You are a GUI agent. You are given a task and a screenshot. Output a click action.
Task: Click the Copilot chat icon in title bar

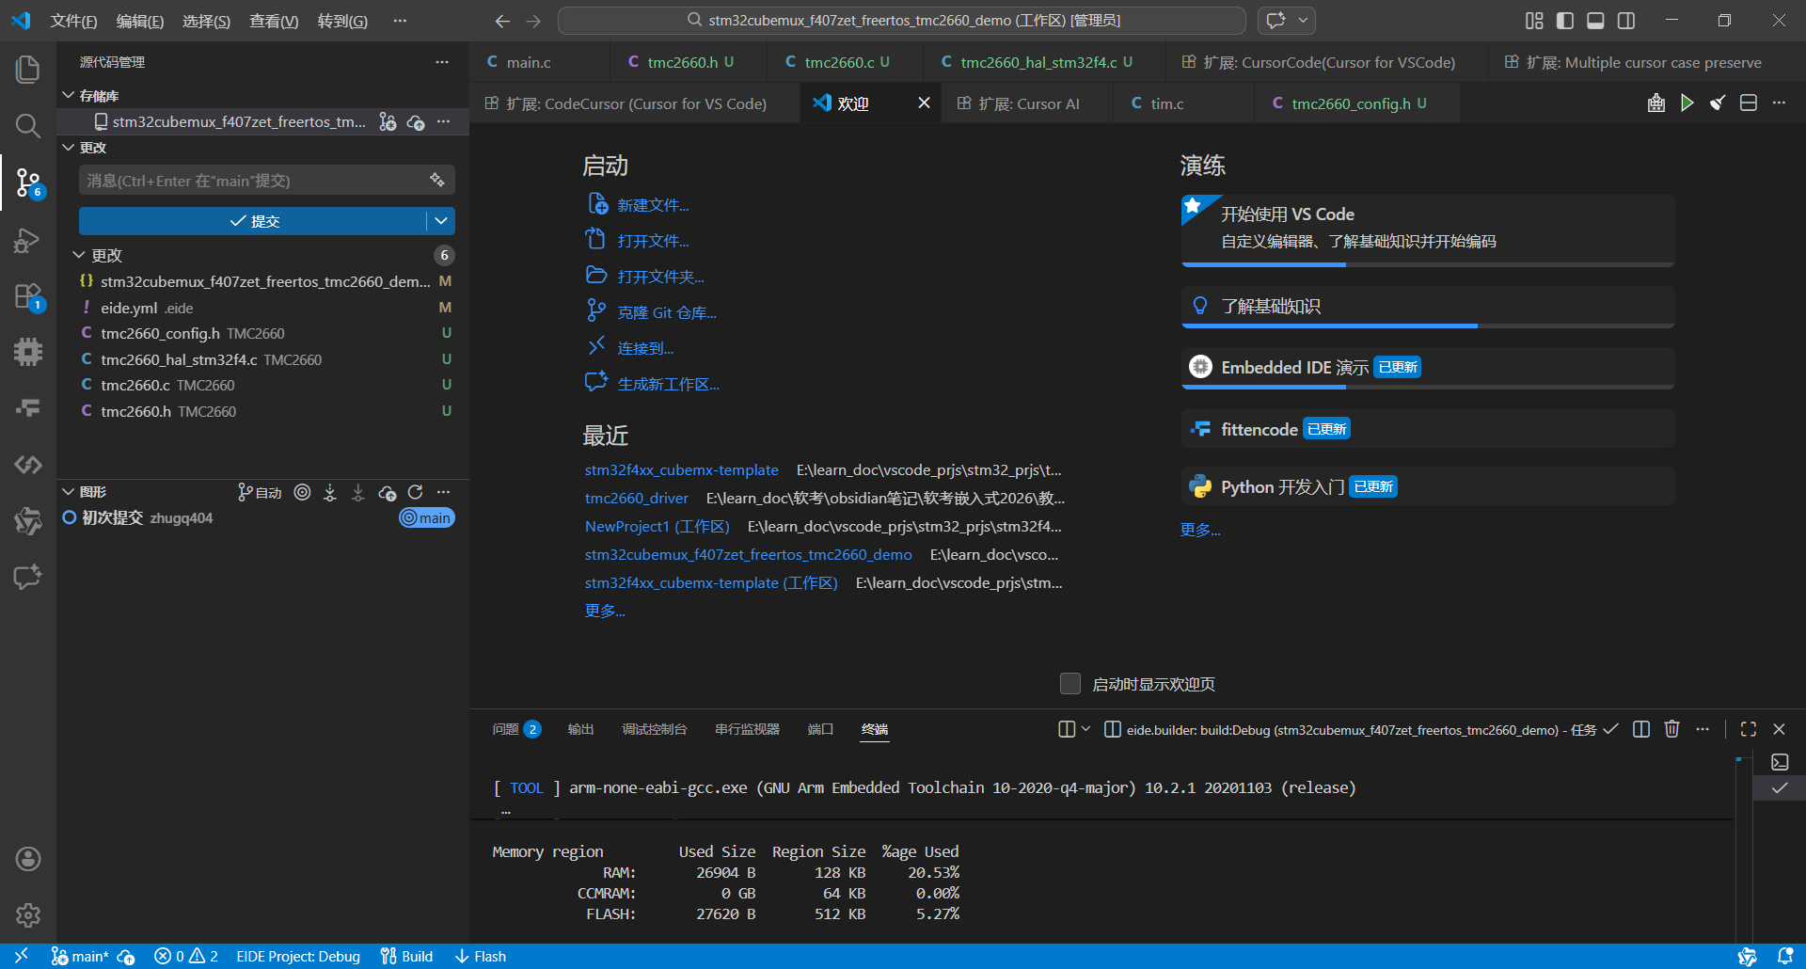tap(1275, 21)
